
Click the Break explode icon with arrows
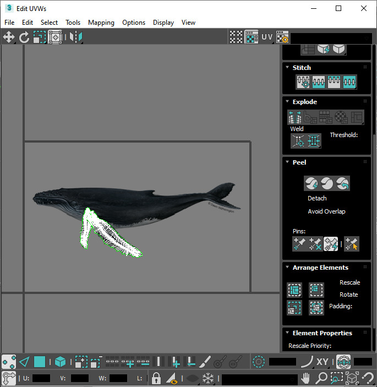tap(295, 117)
